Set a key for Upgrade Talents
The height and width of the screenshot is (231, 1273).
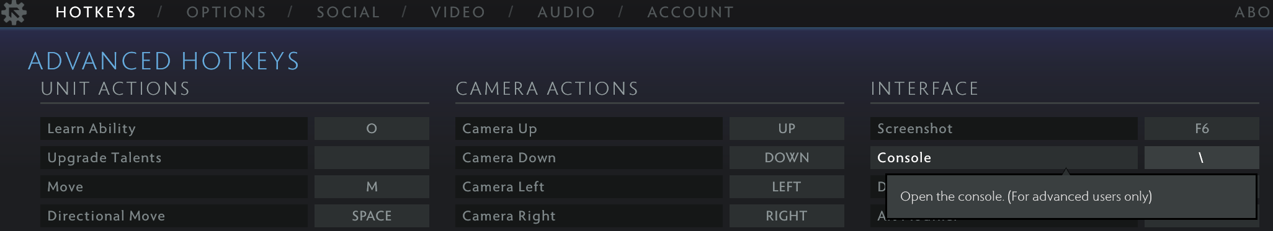372,157
